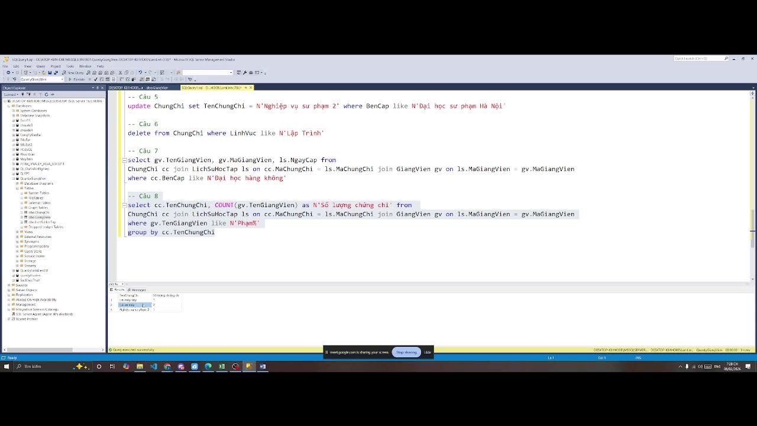Select the Results tab in the results pane

click(117, 290)
